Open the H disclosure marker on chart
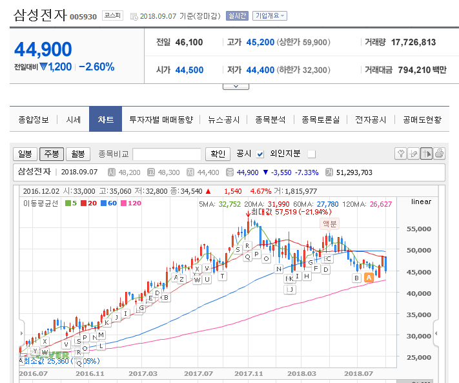The image size is (459, 383). tap(307, 276)
